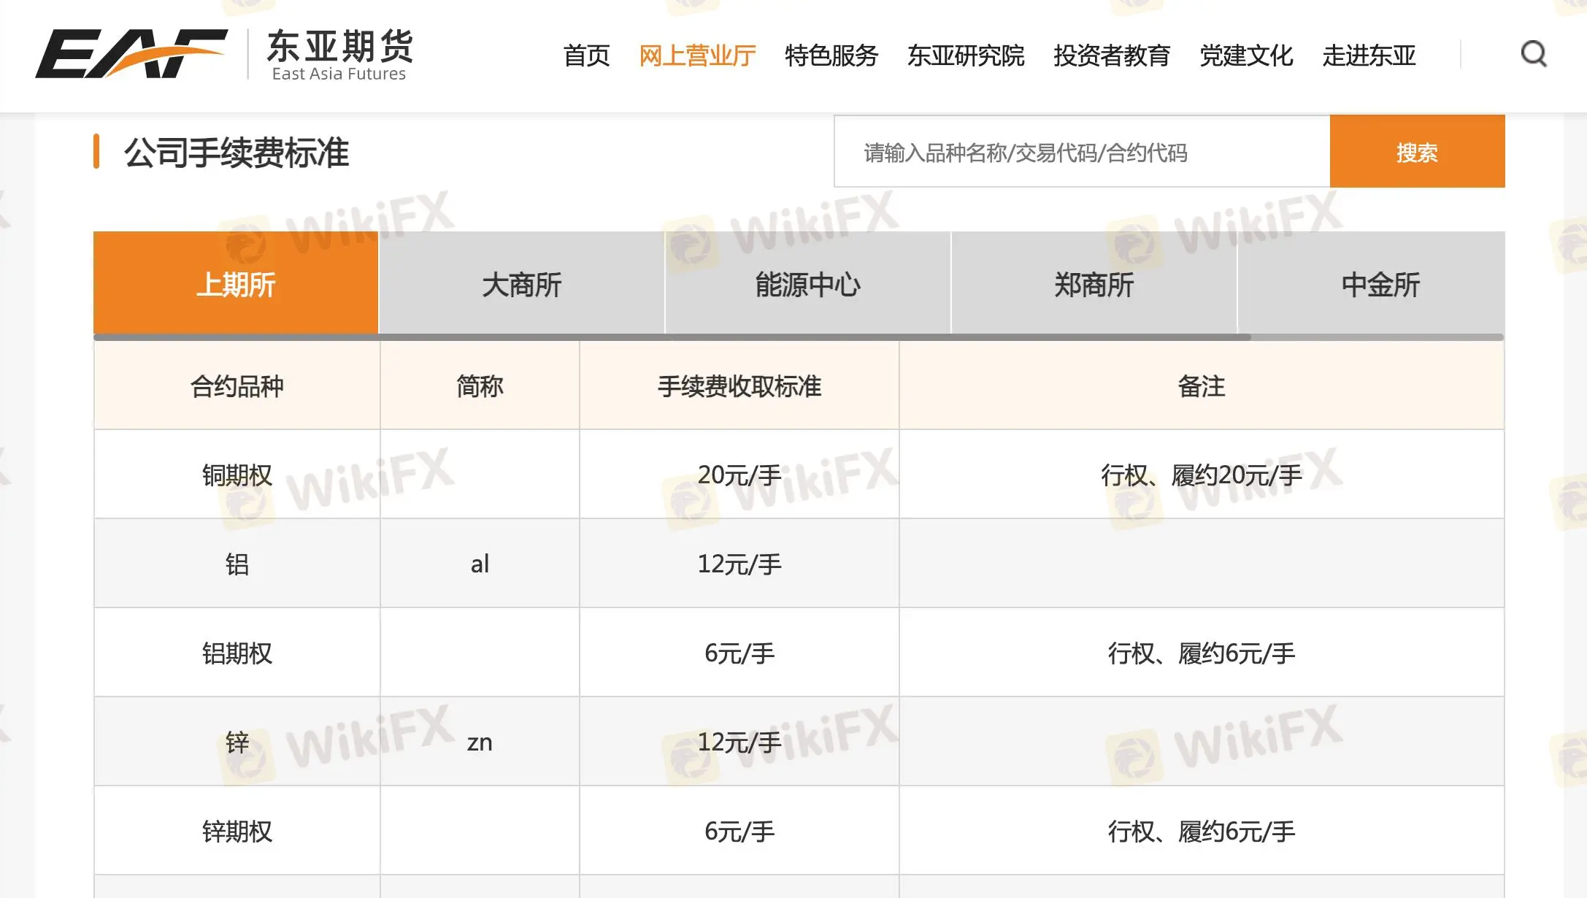Click the 手续费收取标准 column header

[x=739, y=386]
